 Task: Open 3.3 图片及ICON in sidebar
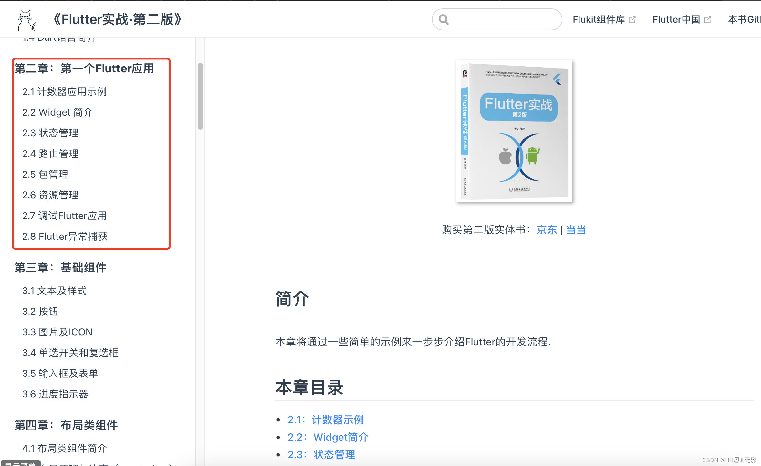[57, 332]
